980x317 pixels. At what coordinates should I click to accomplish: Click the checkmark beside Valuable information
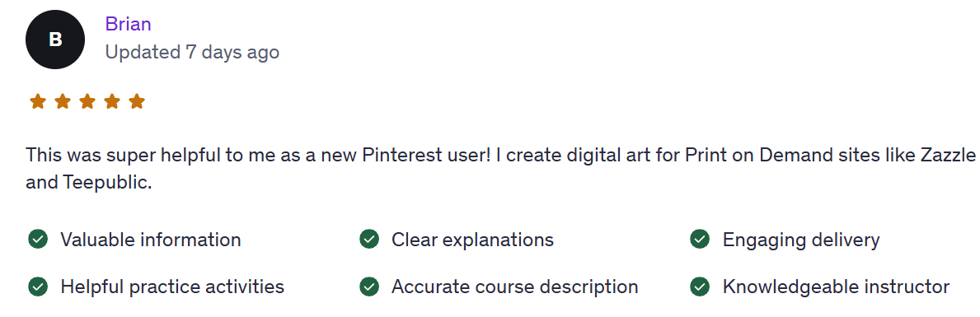38,239
